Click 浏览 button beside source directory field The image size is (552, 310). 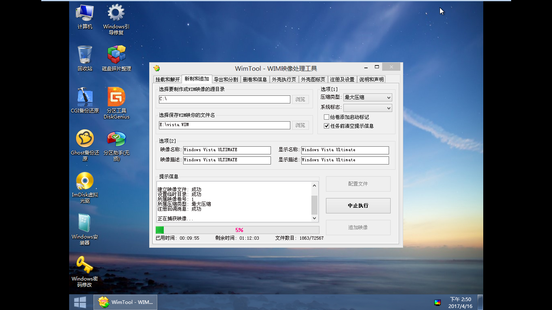click(x=300, y=99)
